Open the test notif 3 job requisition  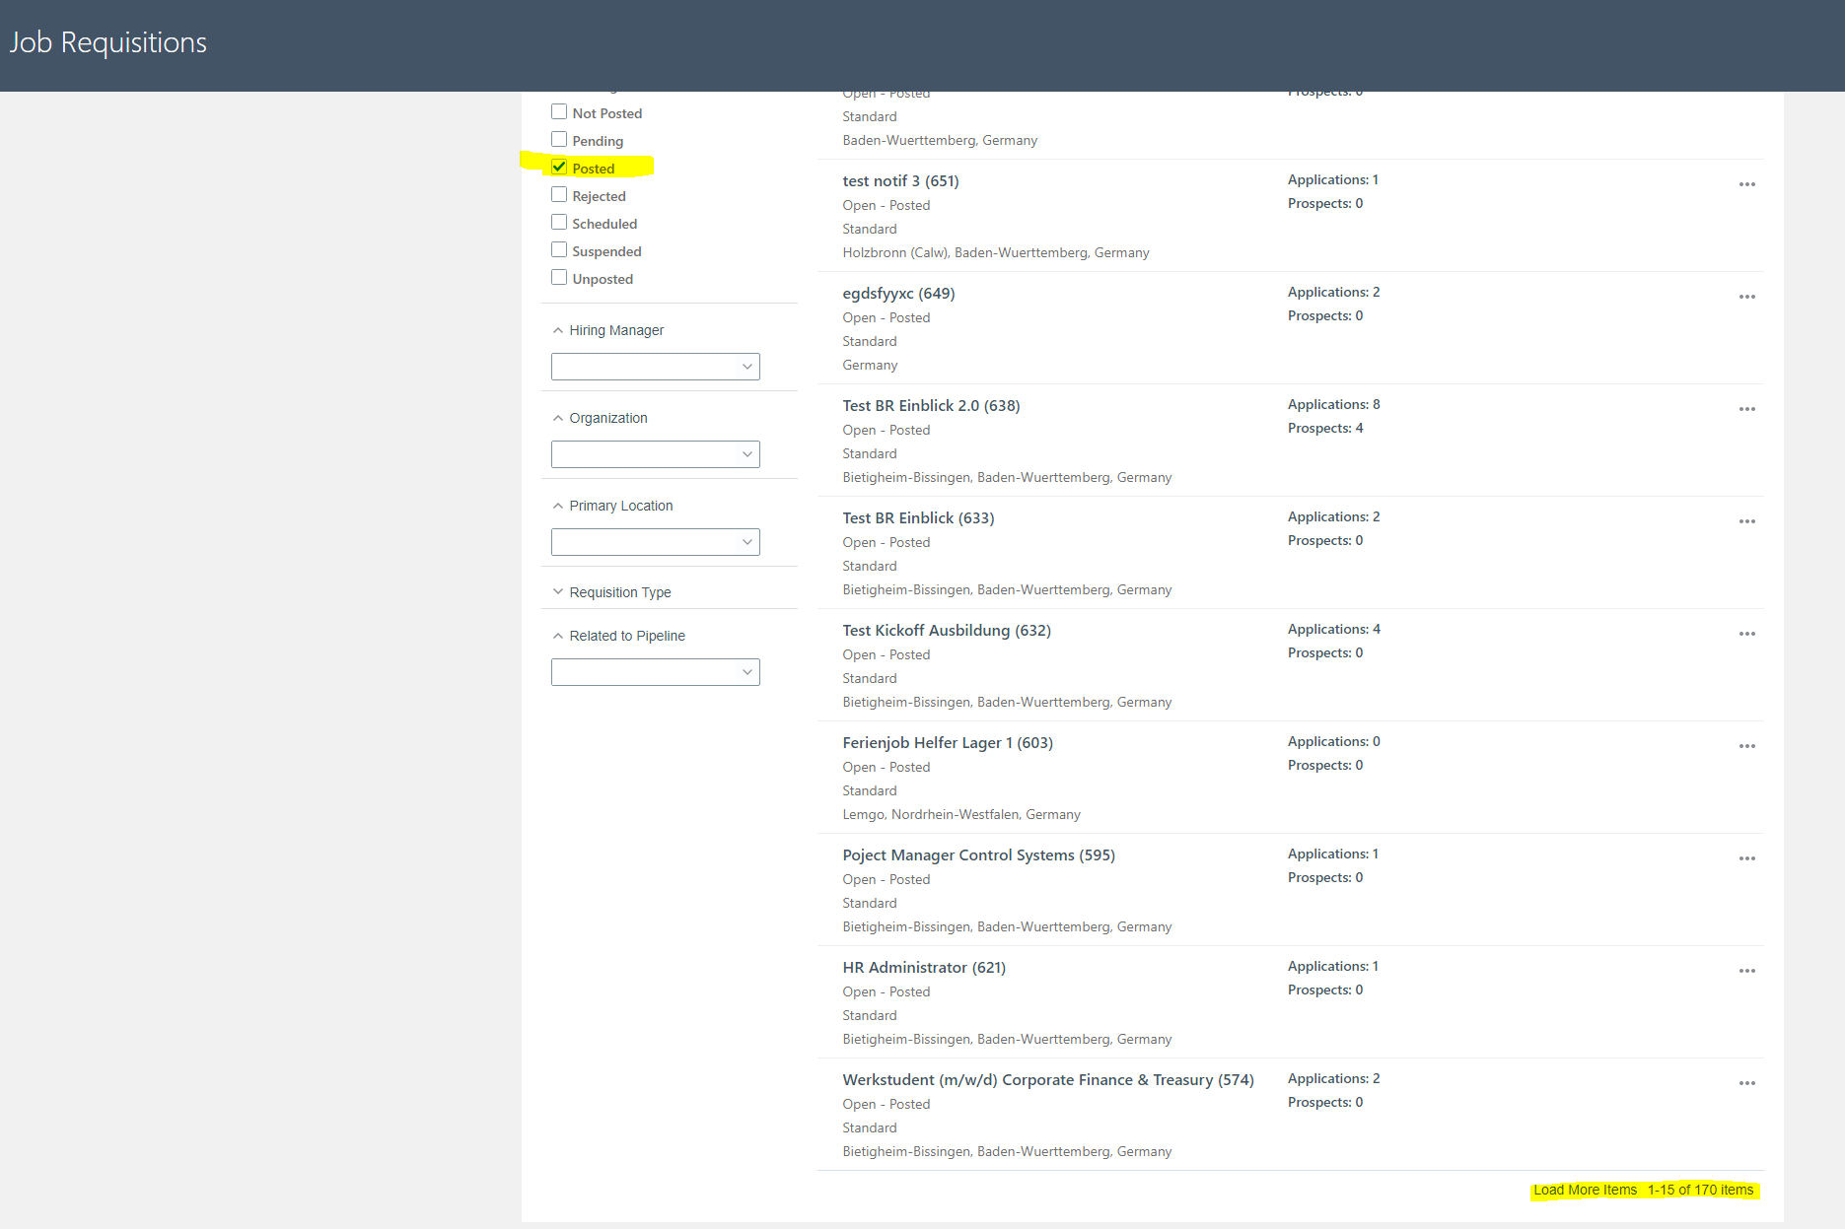point(900,180)
